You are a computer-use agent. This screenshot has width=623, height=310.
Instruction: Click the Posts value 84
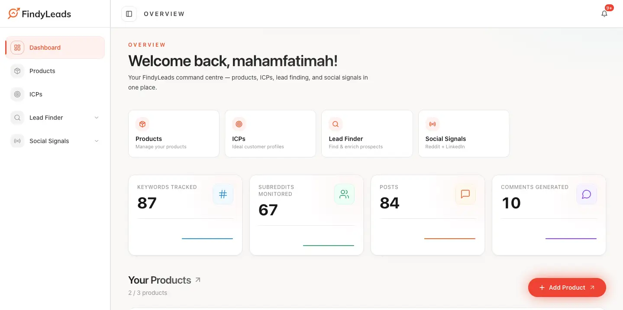(x=390, y=203)
